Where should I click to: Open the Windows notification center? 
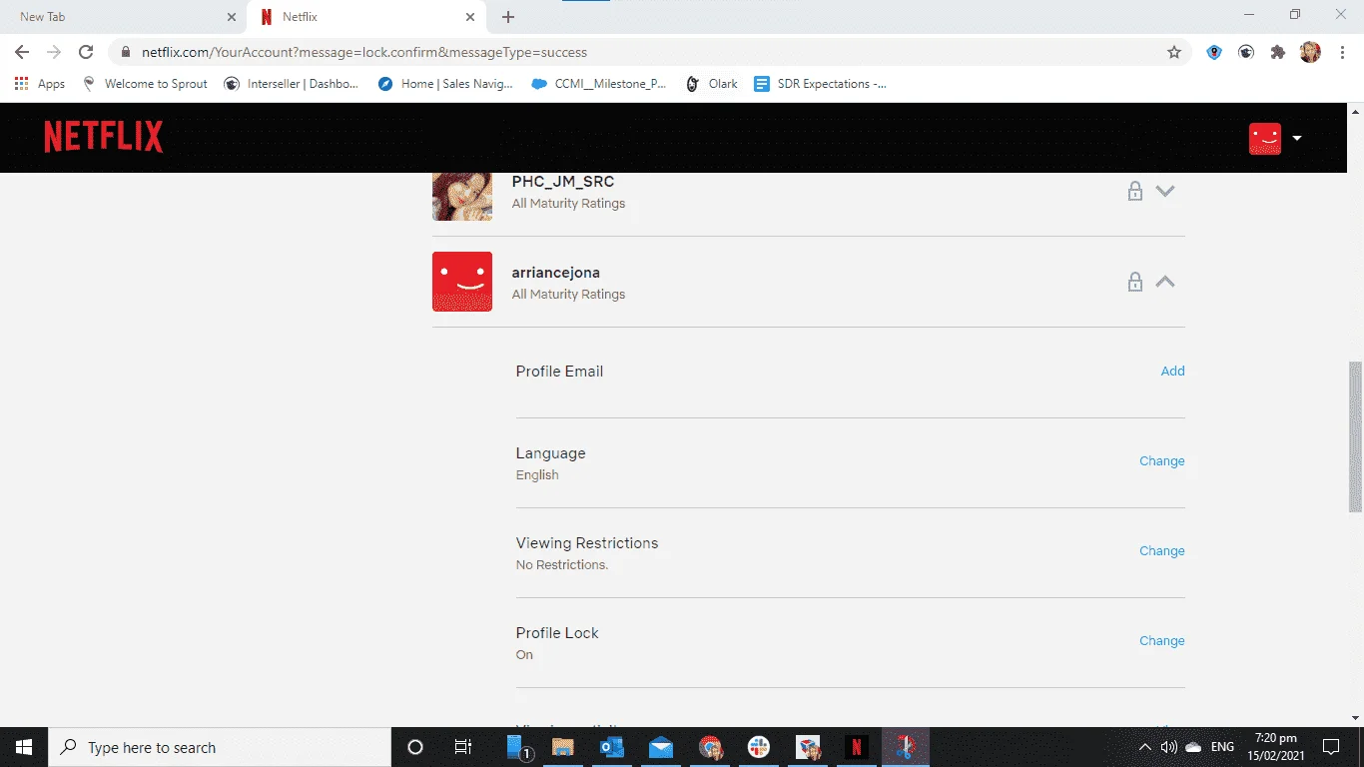point(1331,747)
